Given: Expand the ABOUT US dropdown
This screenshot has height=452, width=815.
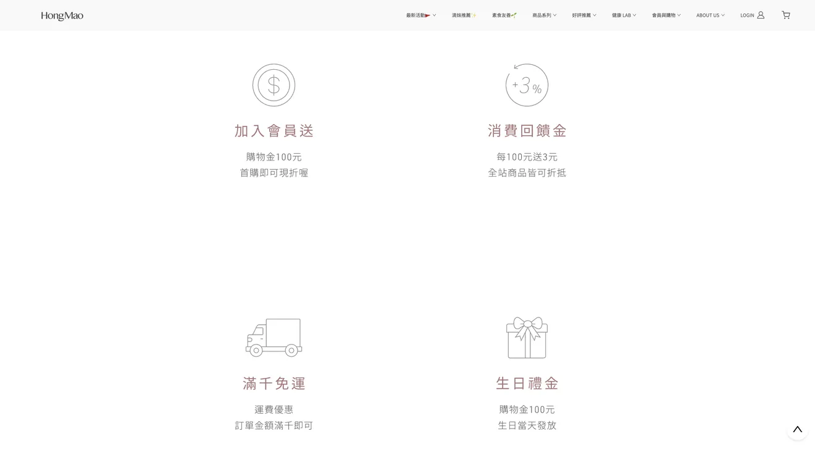Looking at the screenshot, I should point(711,15).
